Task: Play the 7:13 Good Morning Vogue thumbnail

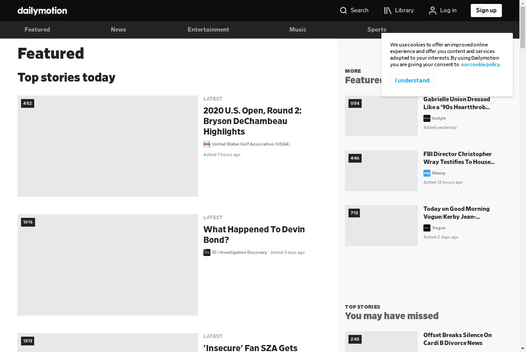Action: click(x=381, y=225)
